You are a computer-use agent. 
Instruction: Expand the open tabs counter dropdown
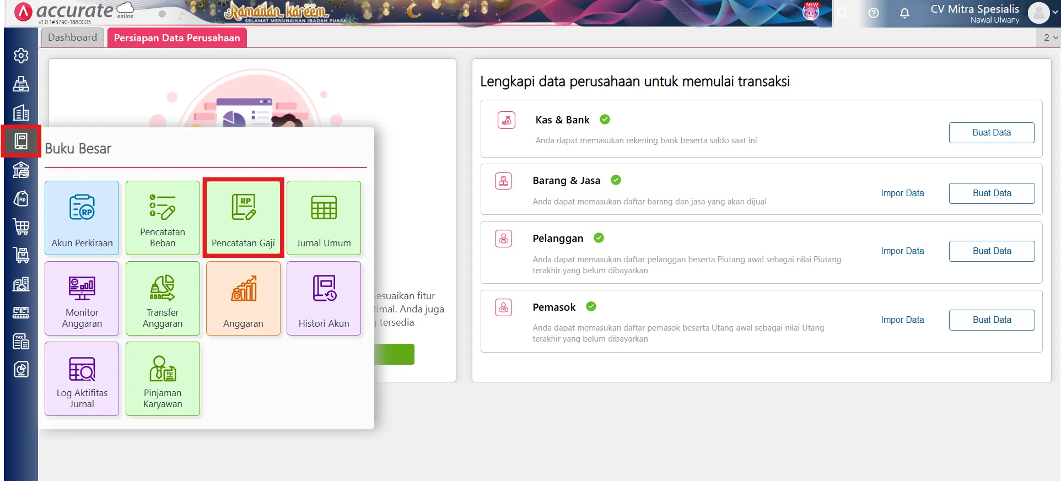tap(1050, 37)
